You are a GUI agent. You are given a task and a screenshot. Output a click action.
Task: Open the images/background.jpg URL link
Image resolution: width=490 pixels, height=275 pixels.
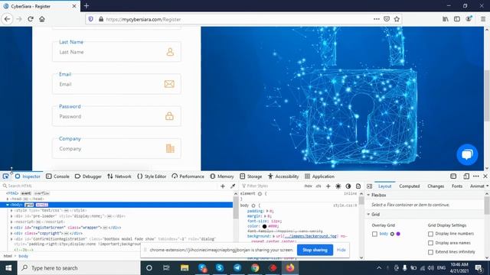tap(311, 236)
